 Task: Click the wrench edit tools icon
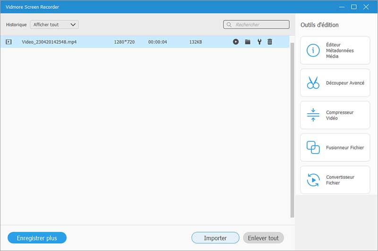coord(259,42)
